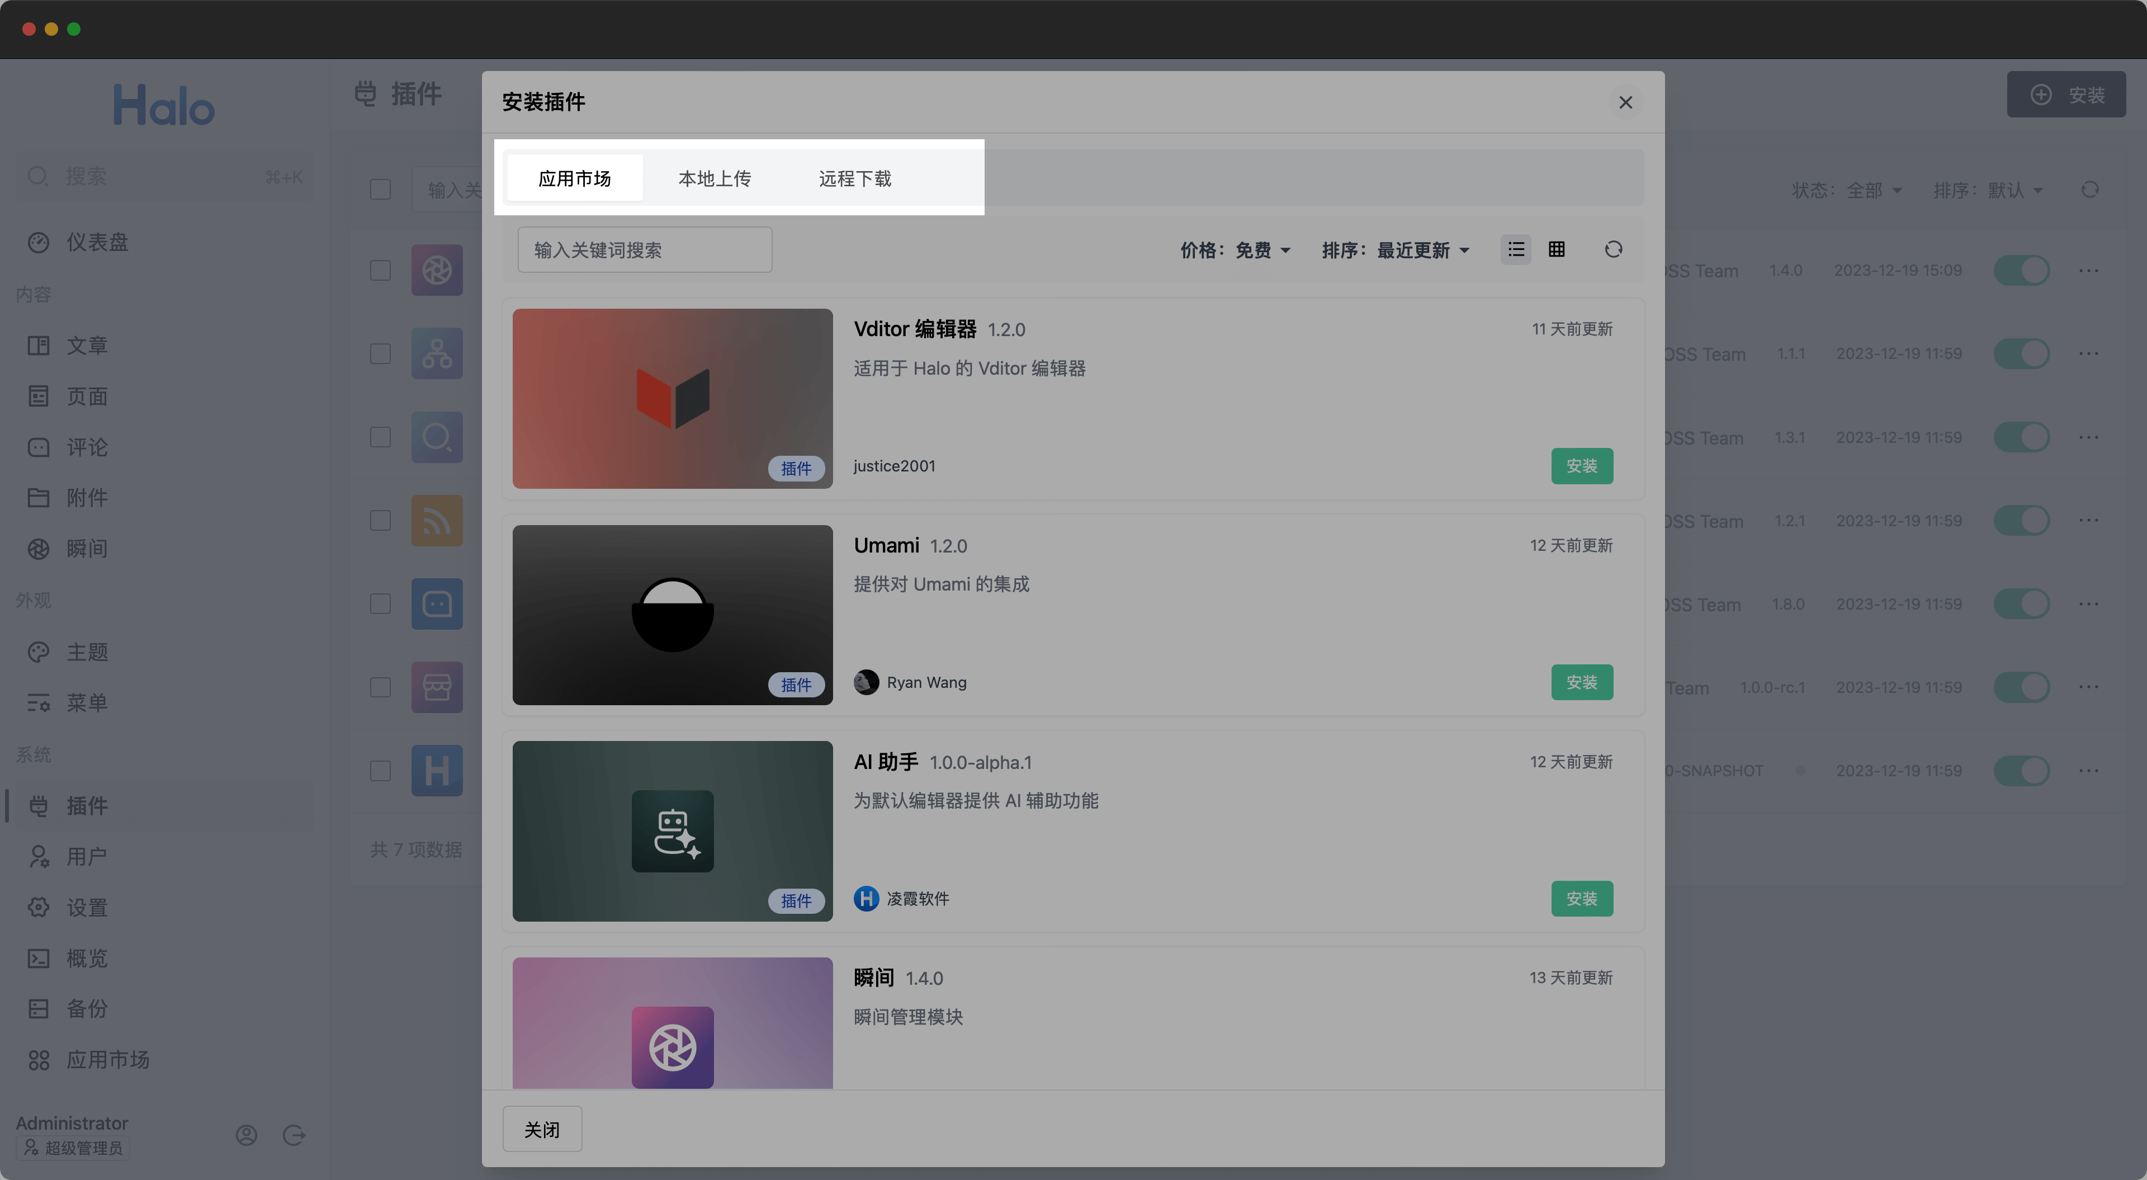Enable the select-all checkbox in plugin list
The image size is (2147, 1180).
(x=380, y=189)
